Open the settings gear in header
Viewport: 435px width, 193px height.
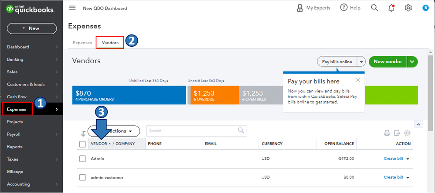click(408, 8)
